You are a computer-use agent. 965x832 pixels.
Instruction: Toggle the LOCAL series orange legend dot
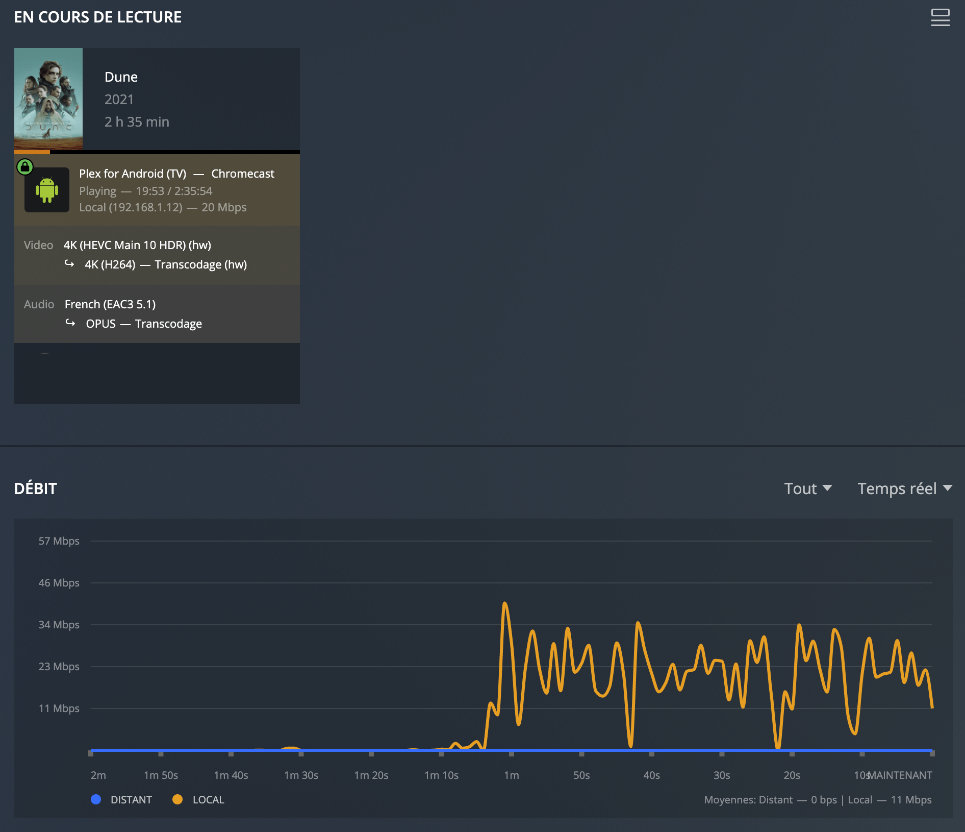pos(177,799)
